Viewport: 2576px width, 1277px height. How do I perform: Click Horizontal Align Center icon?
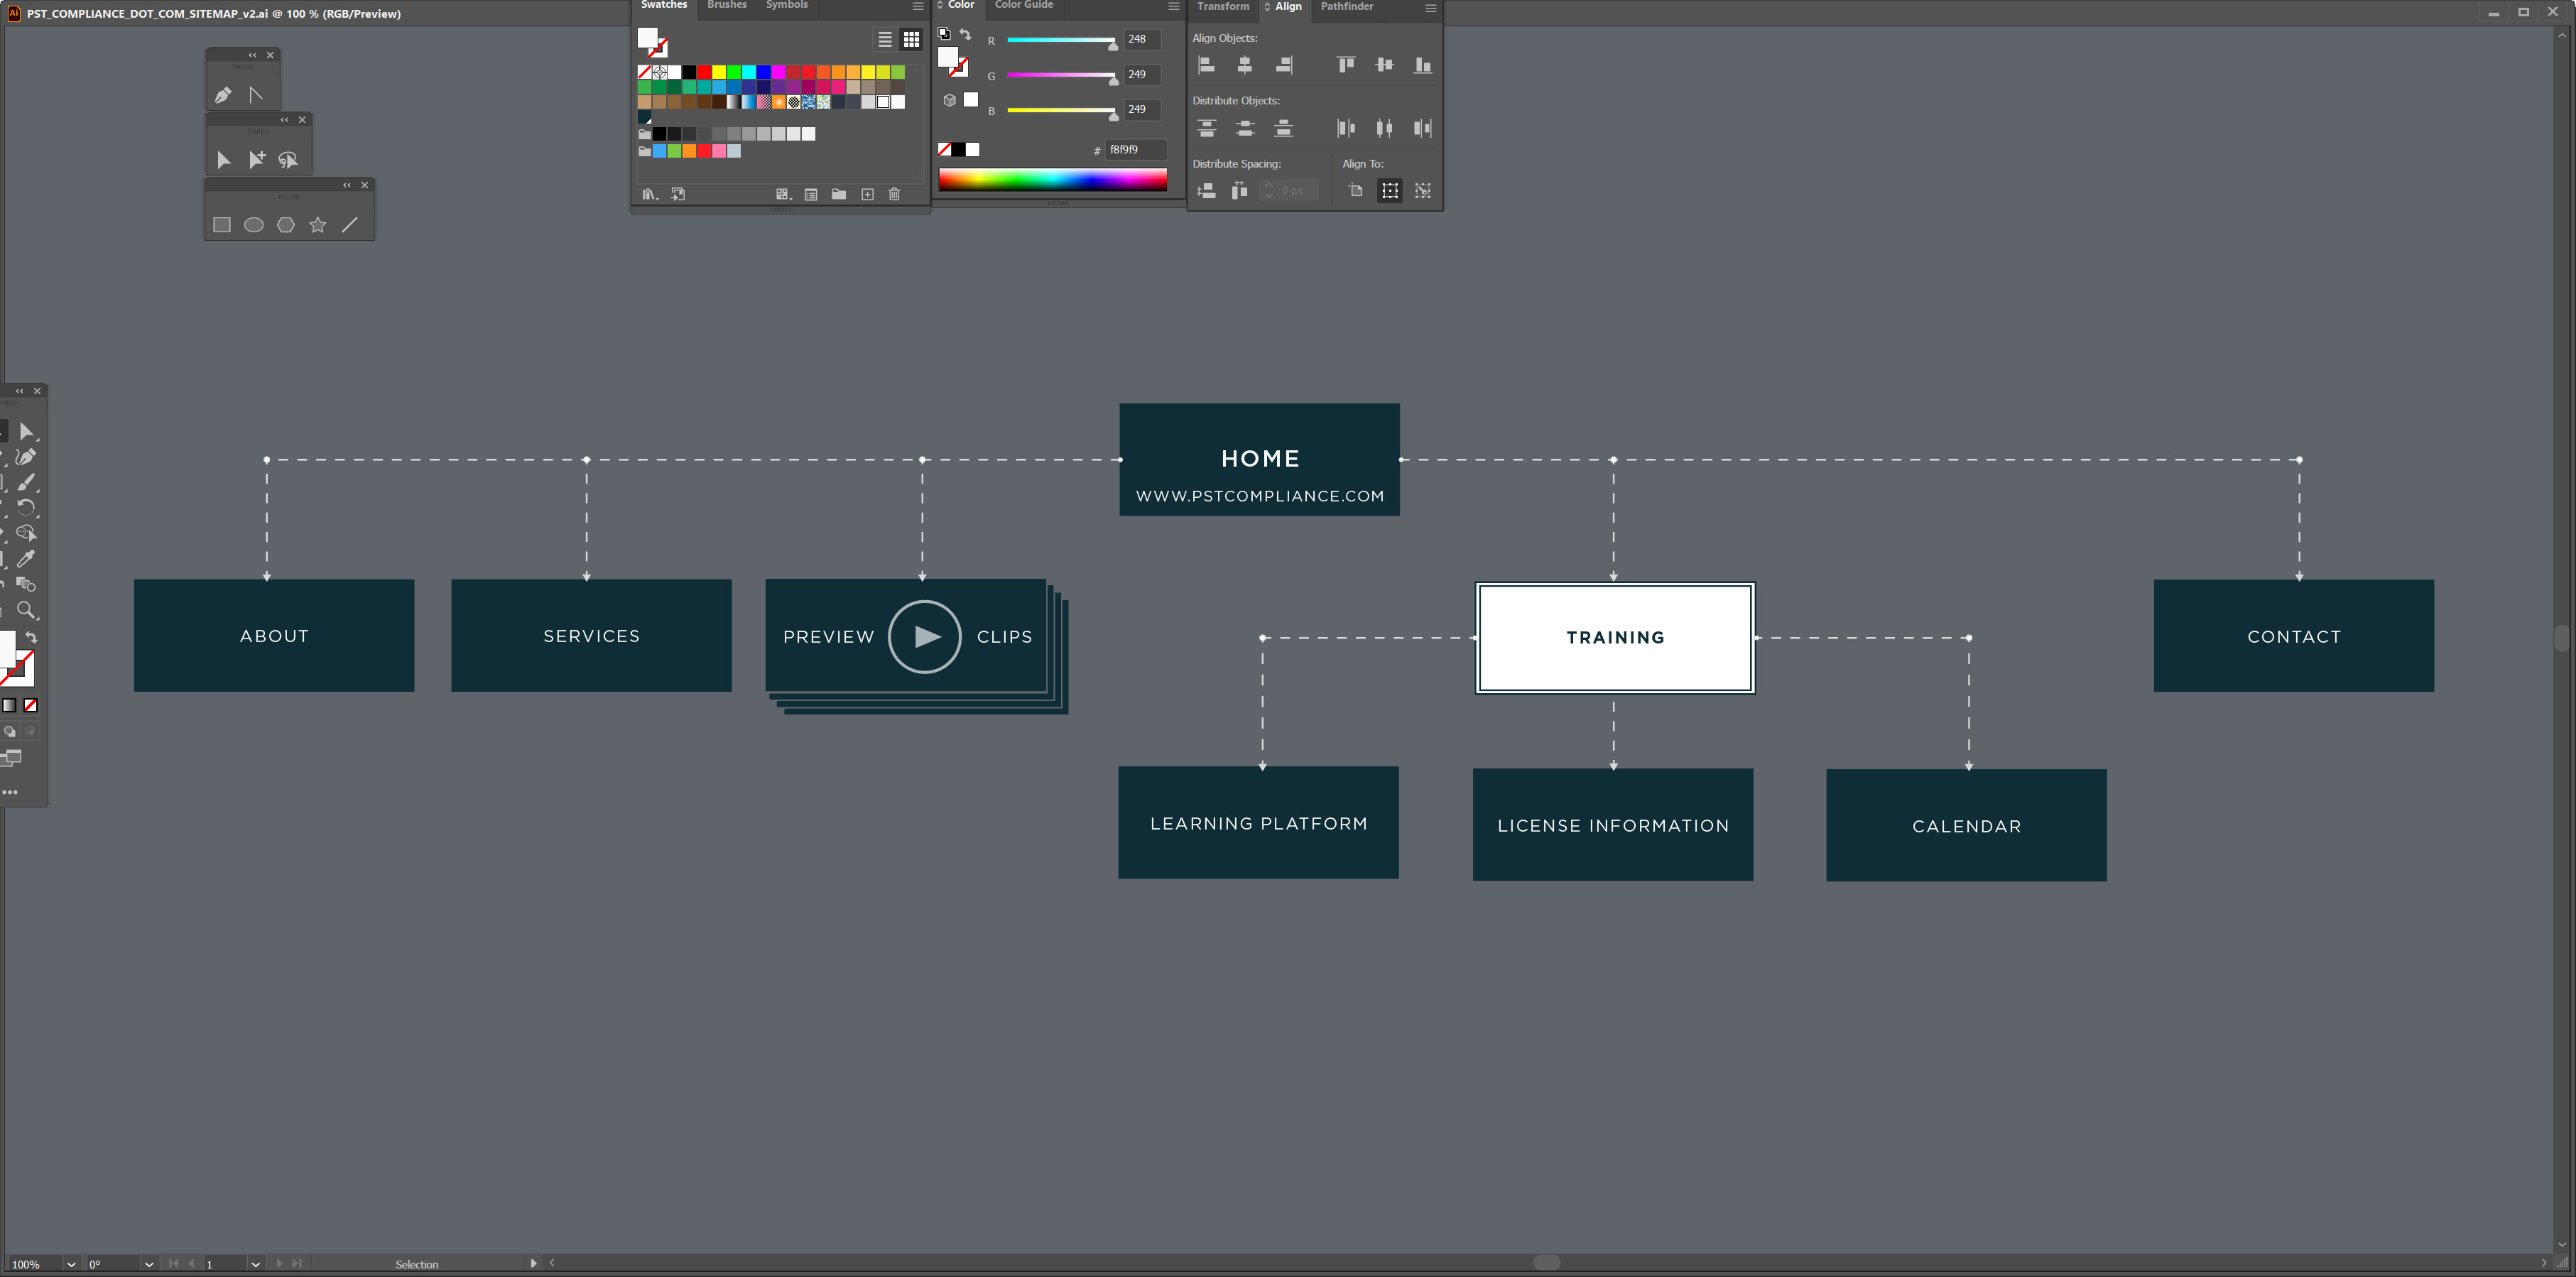[1245, 65]
